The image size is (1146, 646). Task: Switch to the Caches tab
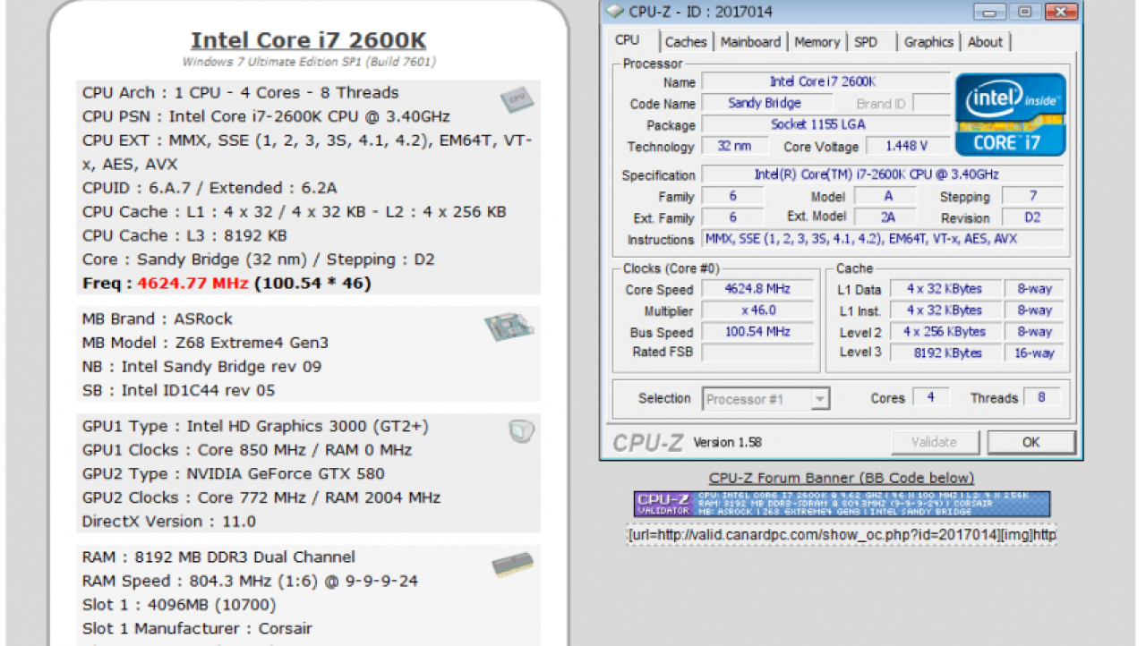[686, 42]
